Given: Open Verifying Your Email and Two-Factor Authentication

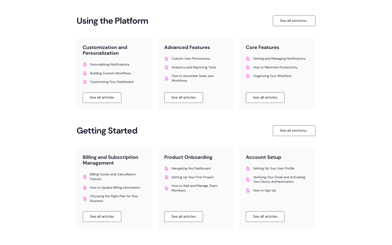Looking at the screenshot, I should pyautogui.click(x=279, y=179).
